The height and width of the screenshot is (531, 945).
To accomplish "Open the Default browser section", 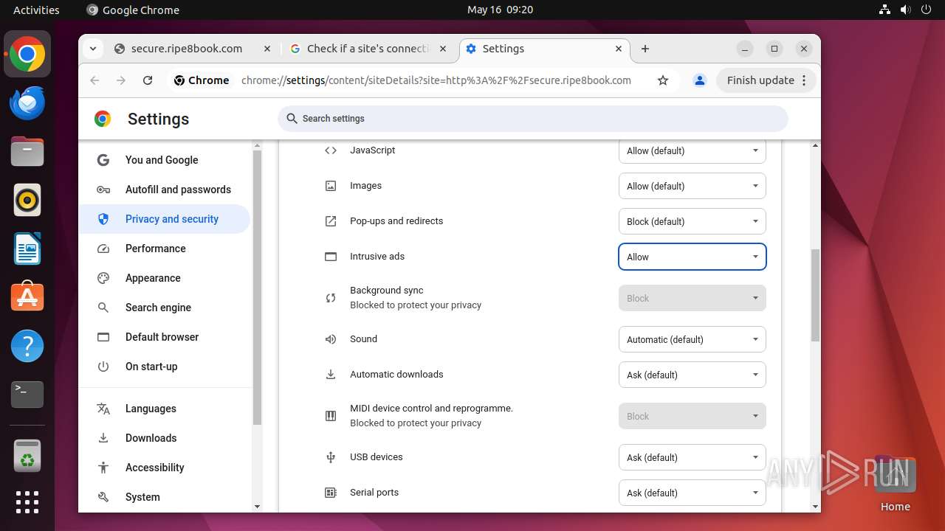I will (165, 337).
